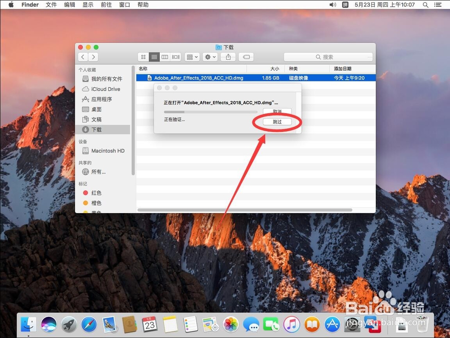Image resolution: width=450 pixels, height=338 pixels.
Task: Click the Share button in Finder toolbar
Action: point(228,57)
